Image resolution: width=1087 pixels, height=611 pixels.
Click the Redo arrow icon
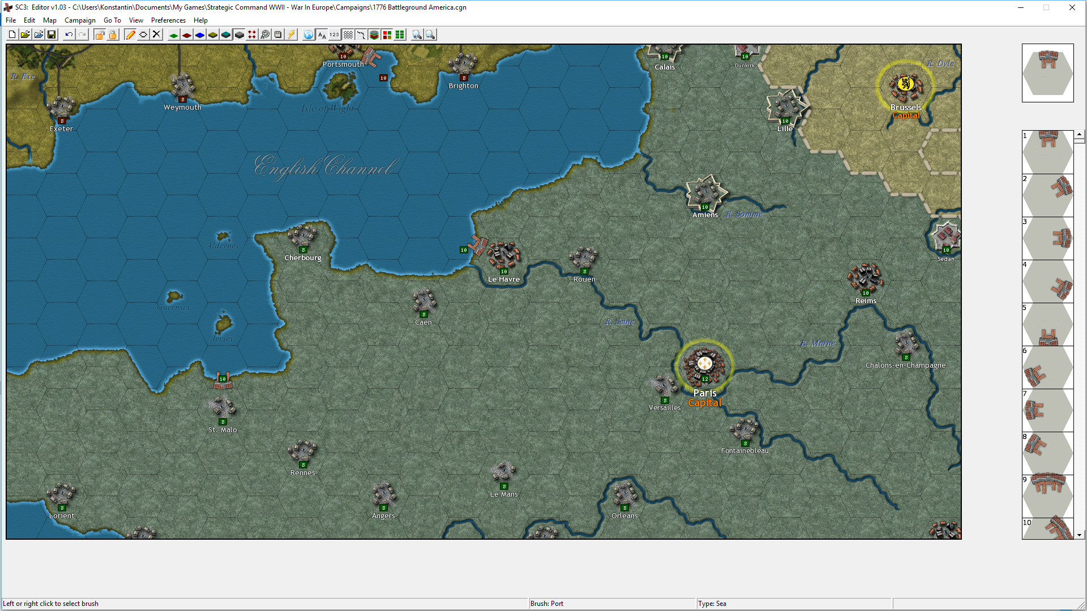[82, 35]
